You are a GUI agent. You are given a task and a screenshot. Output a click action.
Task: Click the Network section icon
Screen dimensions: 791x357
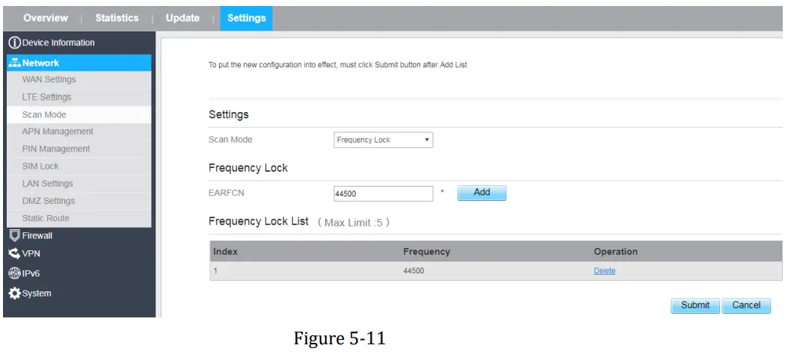[14, 63]
